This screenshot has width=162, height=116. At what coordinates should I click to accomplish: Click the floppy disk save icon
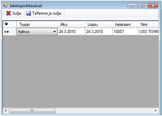[x=28, y=13]
